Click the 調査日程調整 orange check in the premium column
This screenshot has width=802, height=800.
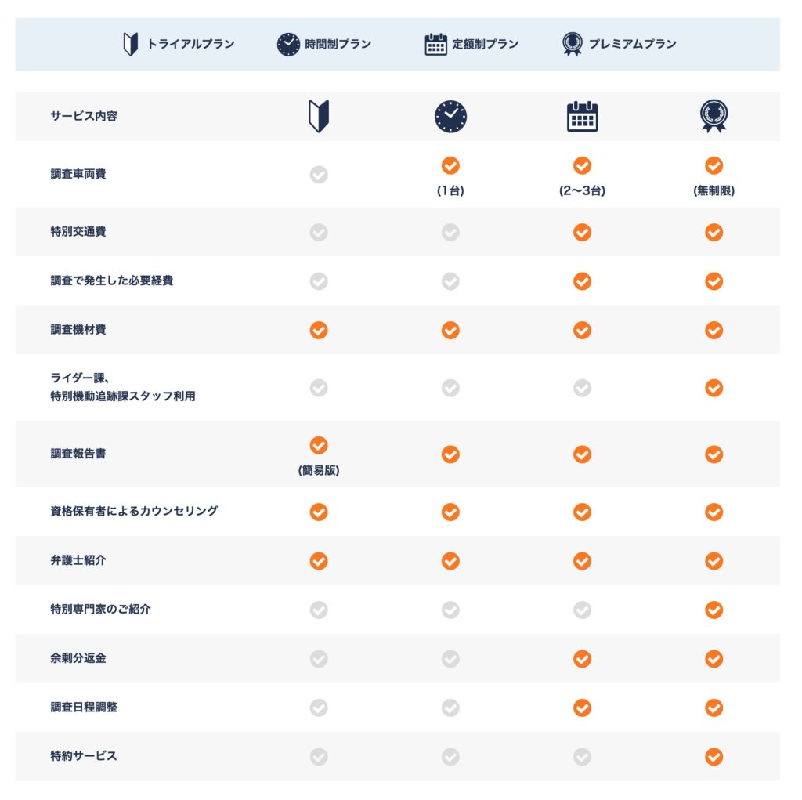pos(713,708)
